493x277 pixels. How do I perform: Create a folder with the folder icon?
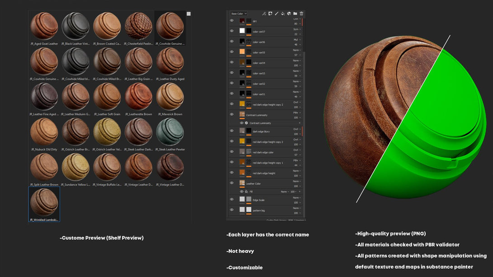tap(295, 14)
